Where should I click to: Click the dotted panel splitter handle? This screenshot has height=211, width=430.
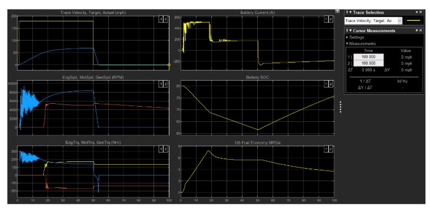pos(340,107)
